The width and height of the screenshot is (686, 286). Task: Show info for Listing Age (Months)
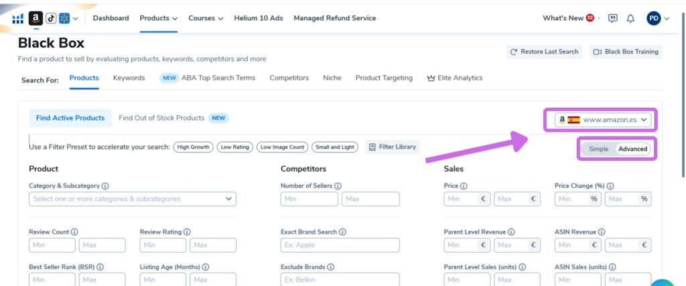(206, 267)
